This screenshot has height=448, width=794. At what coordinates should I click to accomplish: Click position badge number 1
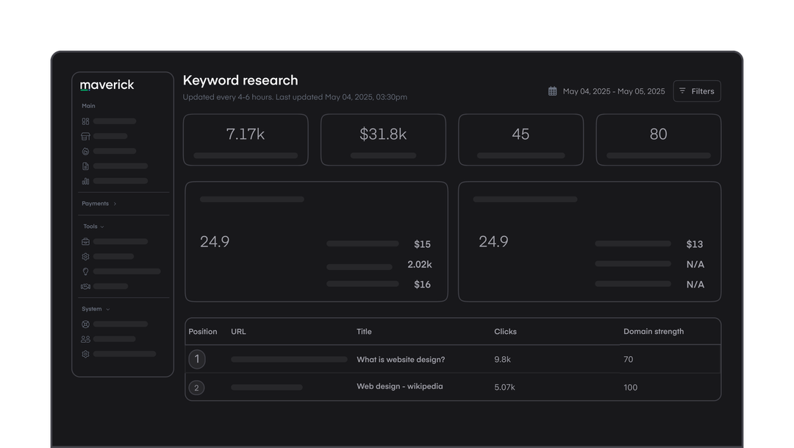pyautogui.click(x=197, y=359)
